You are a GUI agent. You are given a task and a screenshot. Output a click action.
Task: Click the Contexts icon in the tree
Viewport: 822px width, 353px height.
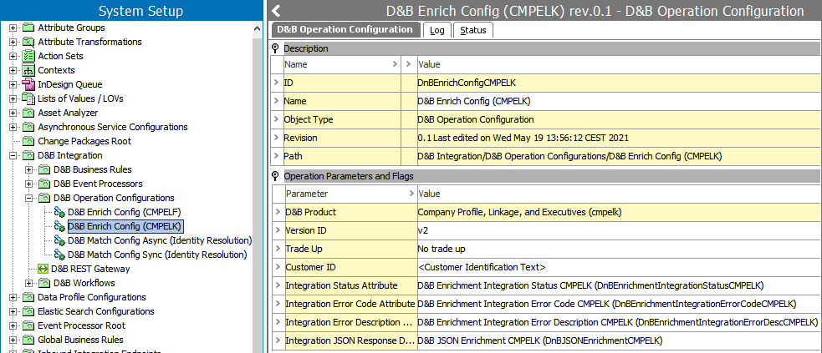pos(28,70)
